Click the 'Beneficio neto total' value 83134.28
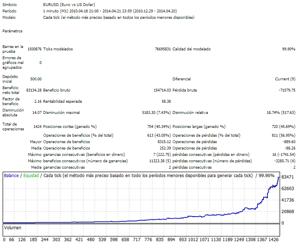 tap(34, 90)
